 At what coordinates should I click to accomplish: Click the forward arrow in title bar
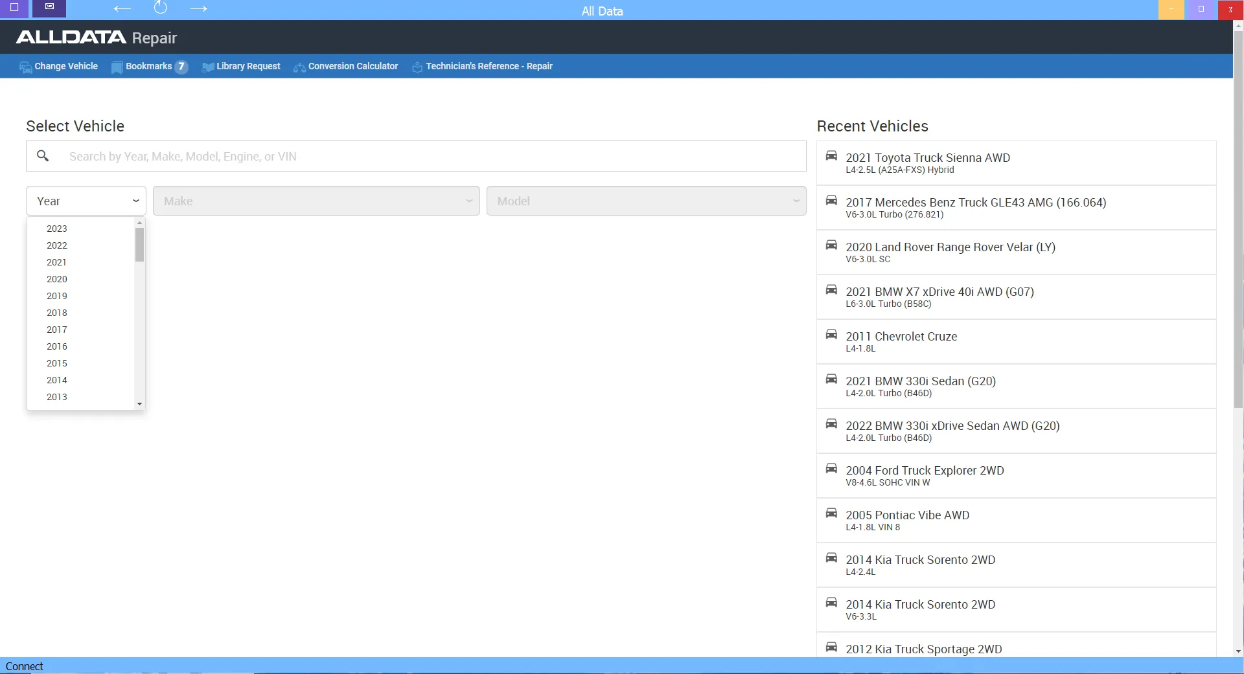pos(198,8)
